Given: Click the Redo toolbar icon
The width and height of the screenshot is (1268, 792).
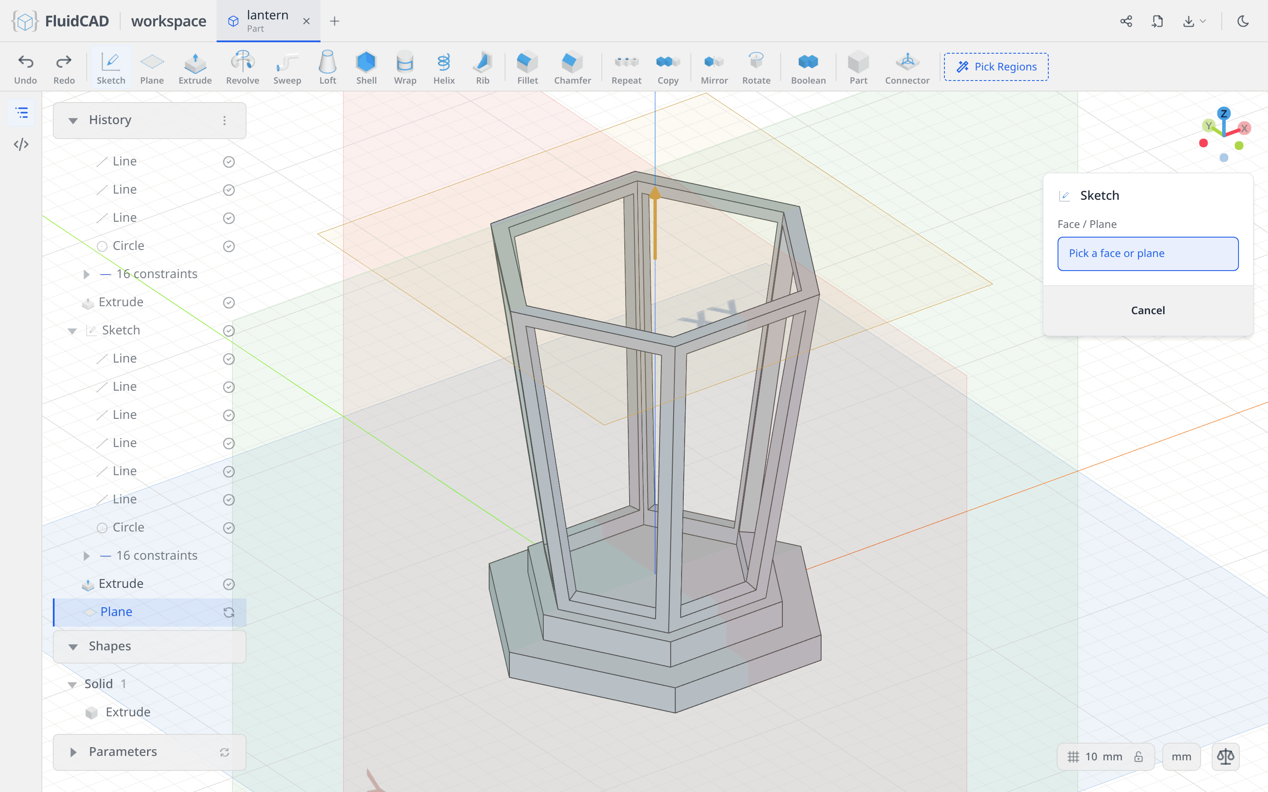Looking at the screenshot, I should tap(64, 68).
